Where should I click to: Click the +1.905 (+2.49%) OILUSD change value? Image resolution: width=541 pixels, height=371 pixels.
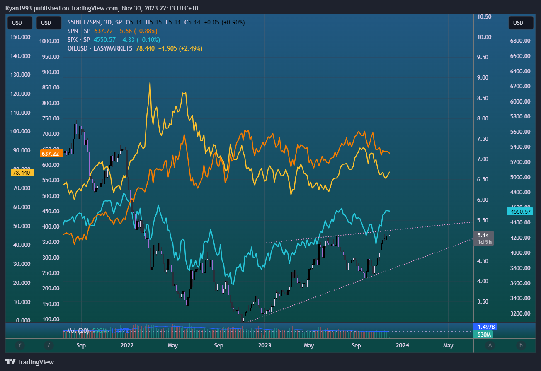(180, 48)
